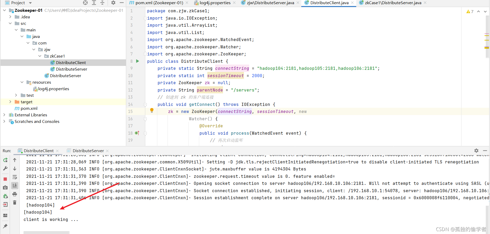Close the log4j.properties tab
The width and height of the screenshot is (490, 234).
[x=234, y=3]
